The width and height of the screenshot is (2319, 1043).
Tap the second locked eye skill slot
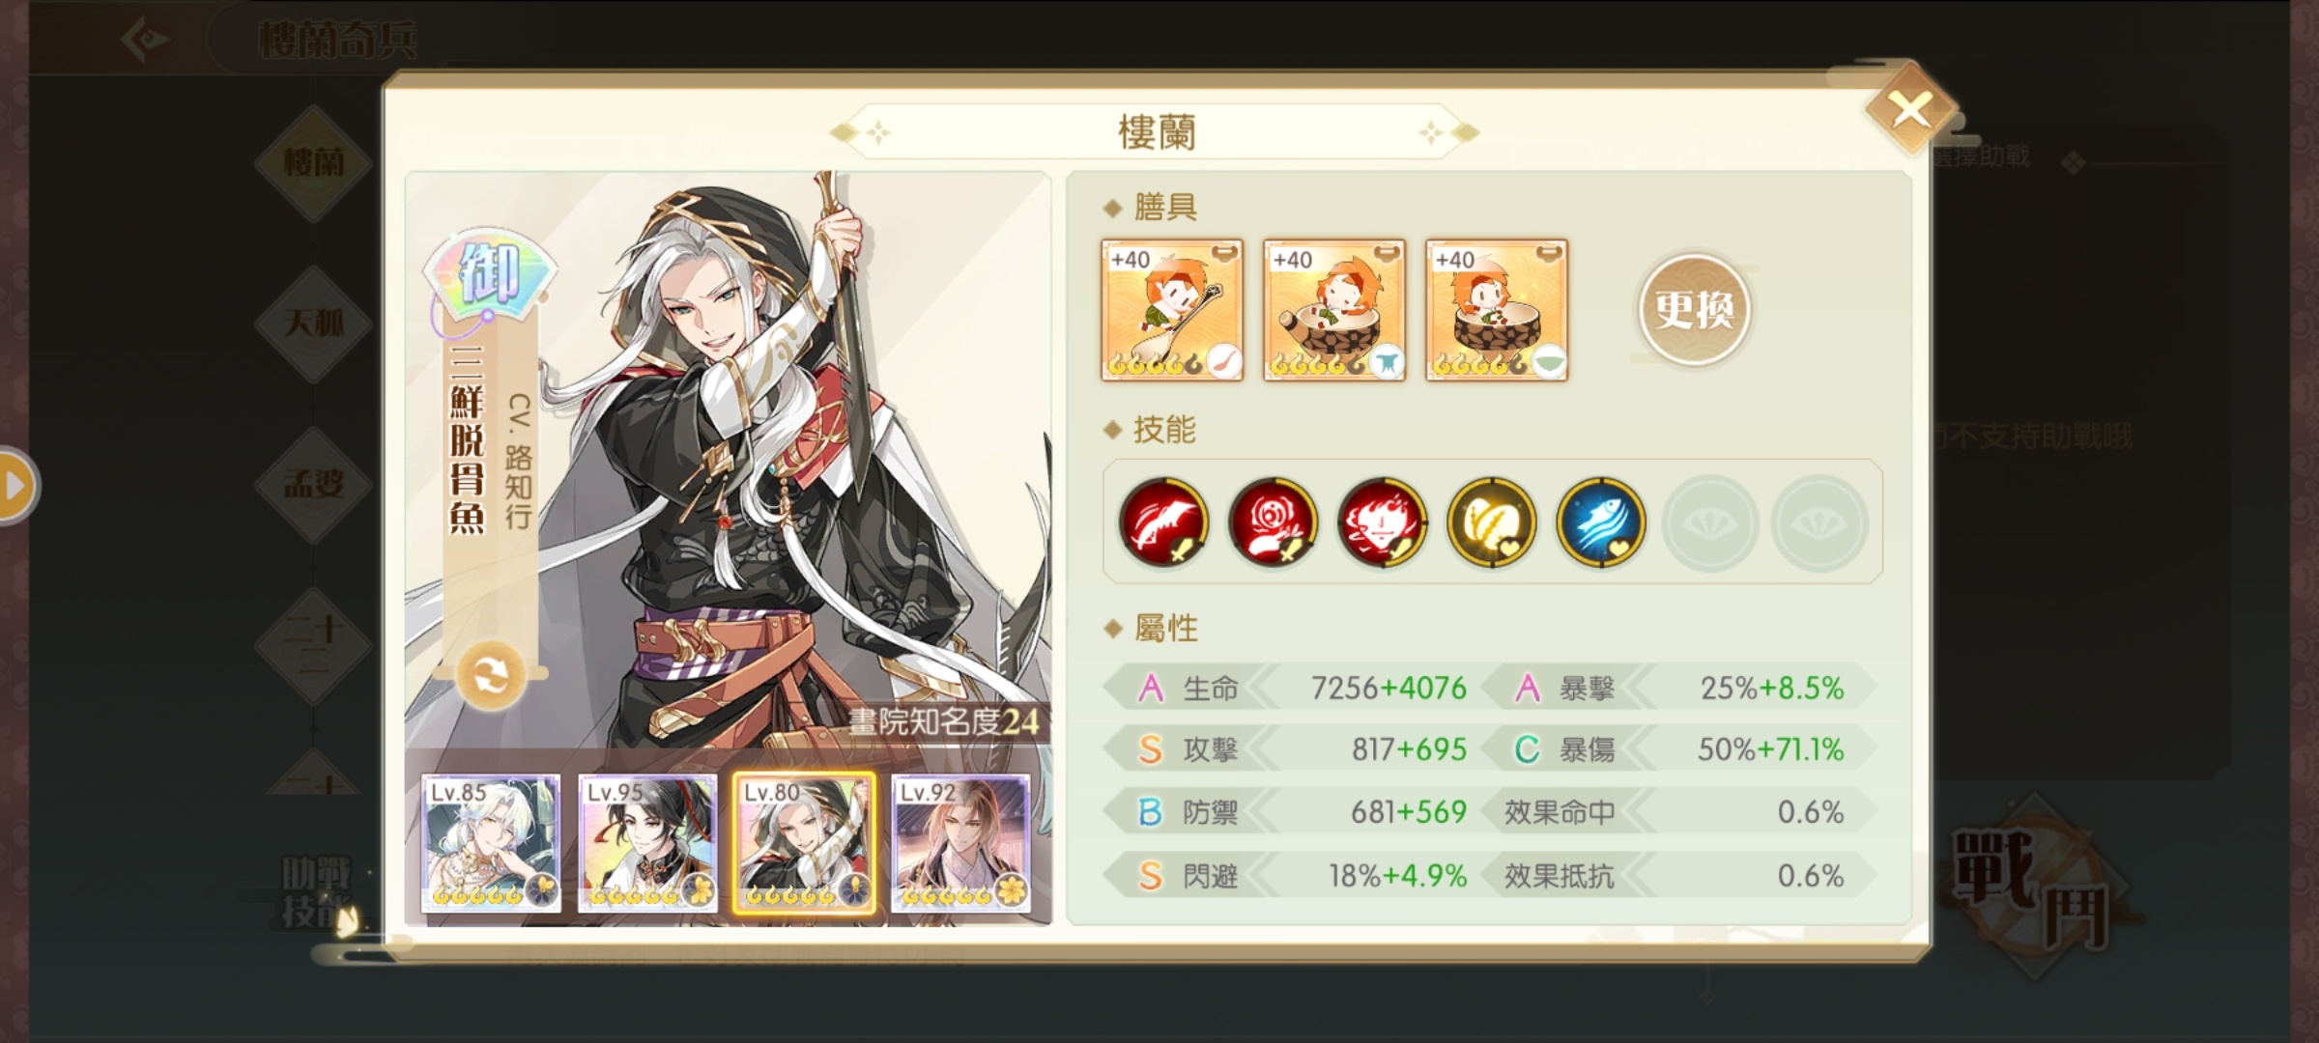[x=1818, y=522]
